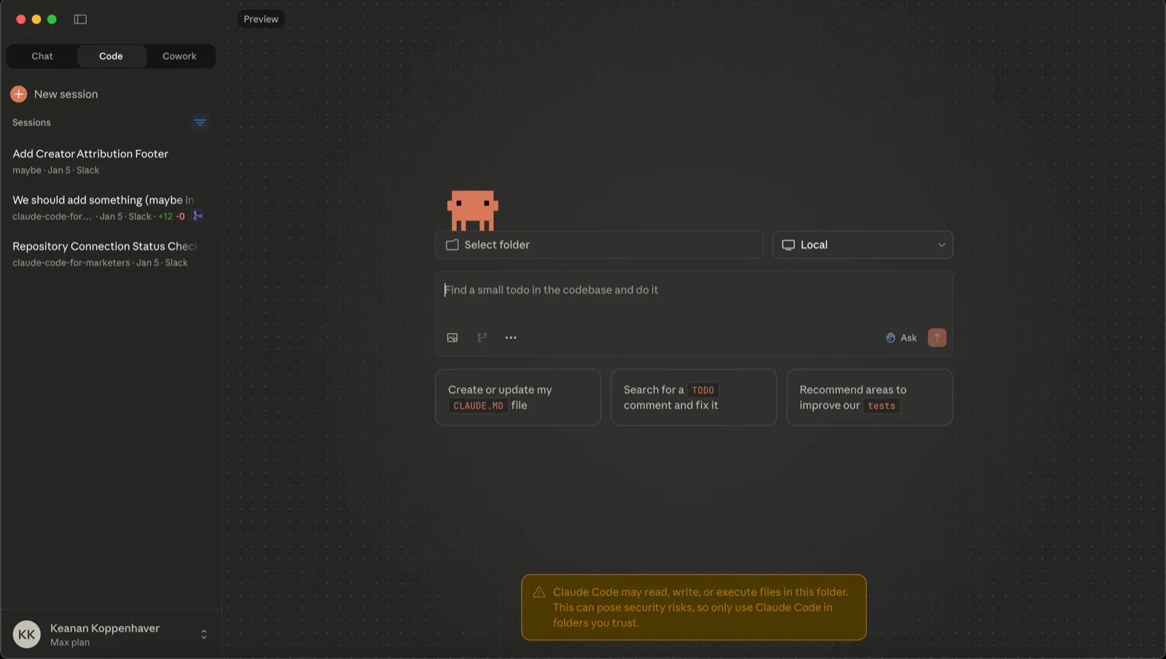This screenshot has width=1166, height=659.
Task: Toggle the sidebar with the panel icon
Action: (79, 19)
